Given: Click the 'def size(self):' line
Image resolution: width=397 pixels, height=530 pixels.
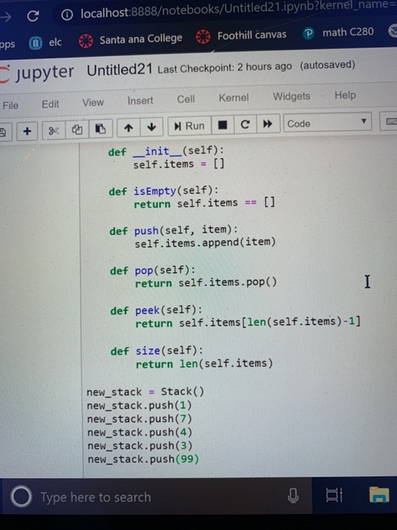Looking at the screenshot, I should click(x=157, y=351).
